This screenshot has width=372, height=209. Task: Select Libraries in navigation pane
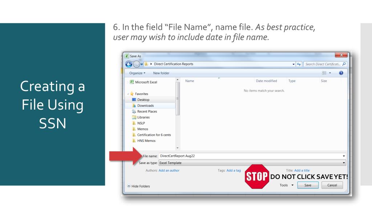[x=143, y=117]
